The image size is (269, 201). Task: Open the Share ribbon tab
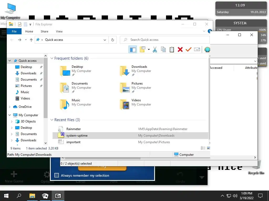[x=44, y=31]
